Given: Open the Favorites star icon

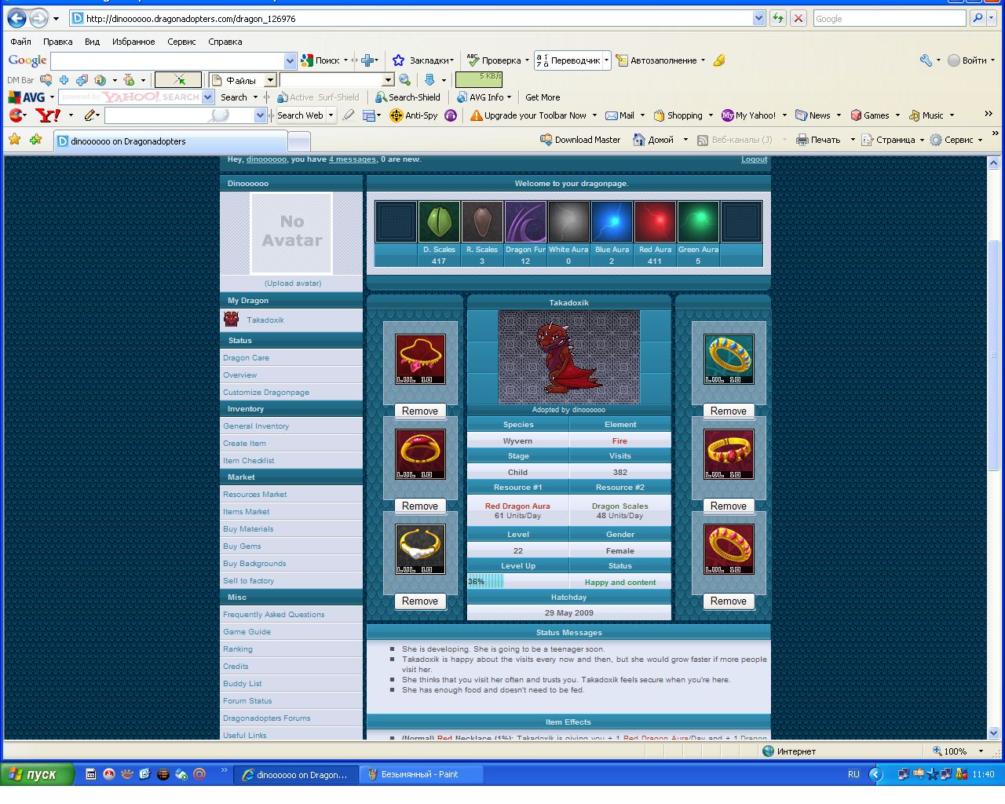Looking at the screenshot, I should [14, 140].
